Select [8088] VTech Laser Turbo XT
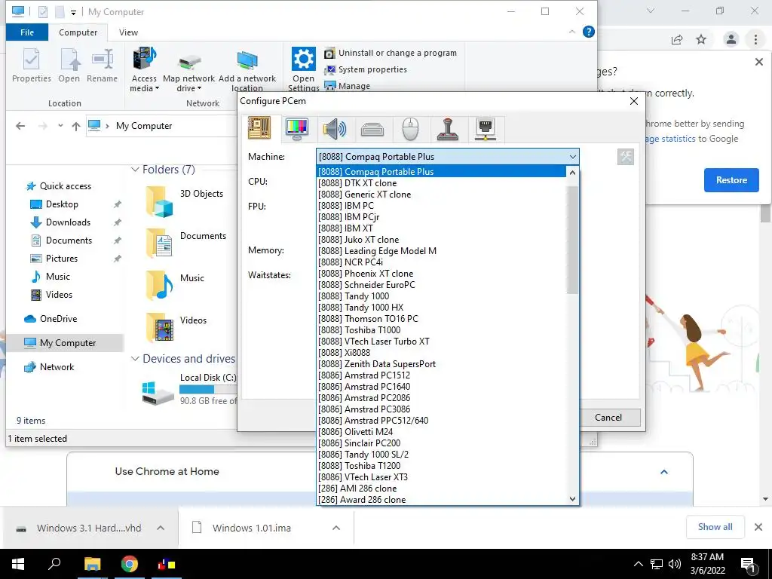 pyautogui.click(x=441, y=342)
